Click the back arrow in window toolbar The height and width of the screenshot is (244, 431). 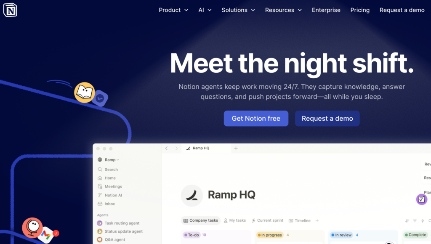coord(166,149)
